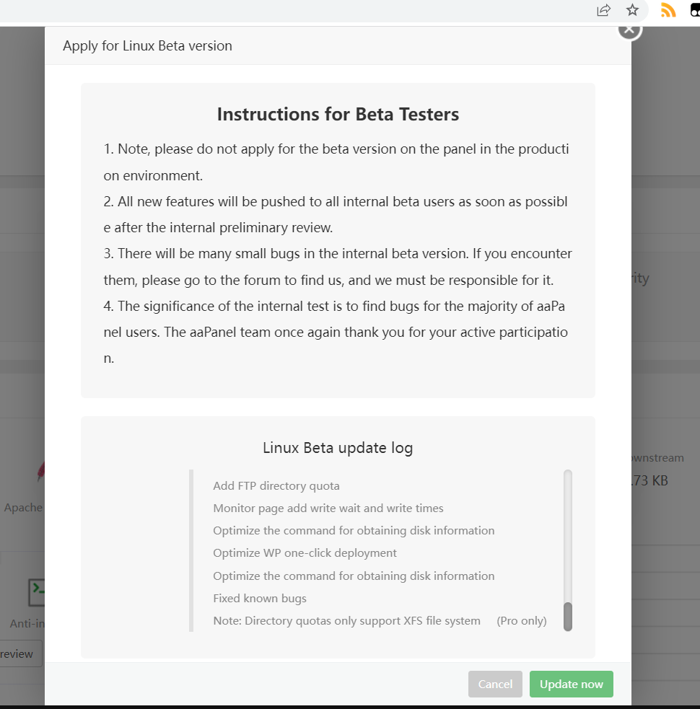
Task: Click the Update now button
Action: 571,684
